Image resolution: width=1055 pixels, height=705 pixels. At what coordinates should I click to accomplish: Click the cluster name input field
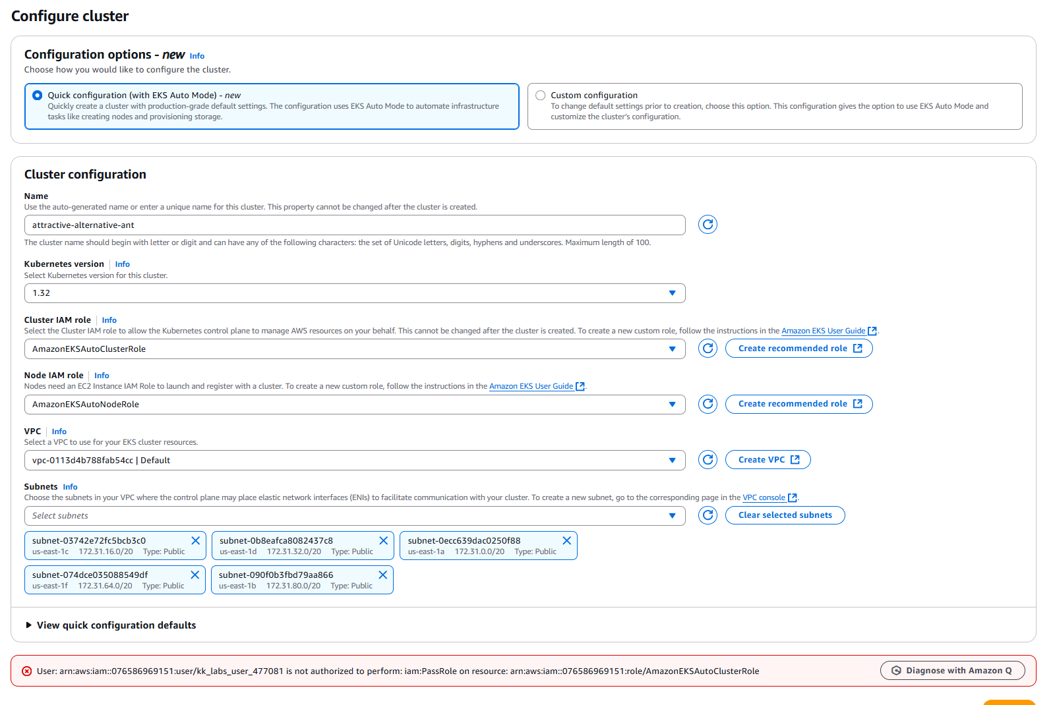click(x=355, y=225)
